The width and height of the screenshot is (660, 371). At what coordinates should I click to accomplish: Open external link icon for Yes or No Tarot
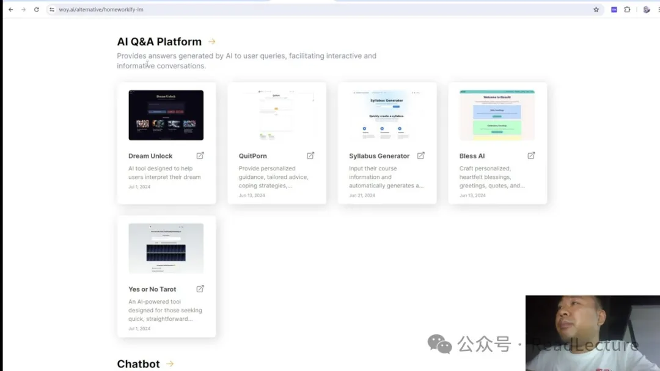coord(200,289)
